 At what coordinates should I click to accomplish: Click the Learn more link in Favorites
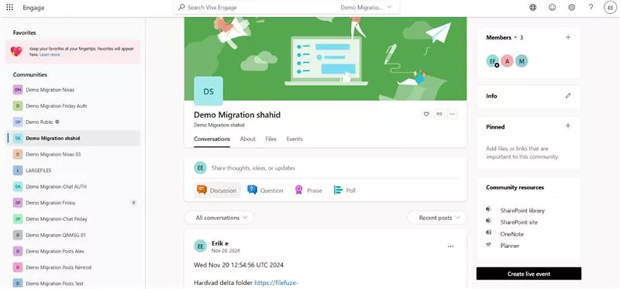click(x=50, y=54)
